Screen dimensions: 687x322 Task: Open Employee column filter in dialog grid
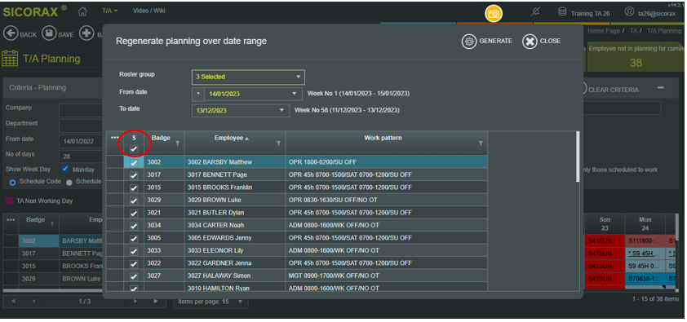pyautogui.click(x=279, y=143)
